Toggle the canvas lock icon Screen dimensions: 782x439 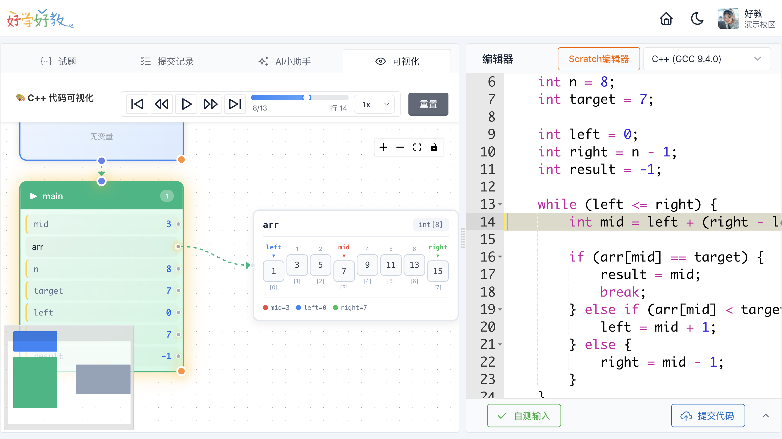[x=434, y=147]
